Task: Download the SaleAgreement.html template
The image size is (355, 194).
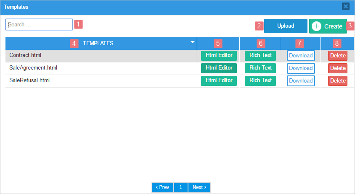Action: (301, 68)
